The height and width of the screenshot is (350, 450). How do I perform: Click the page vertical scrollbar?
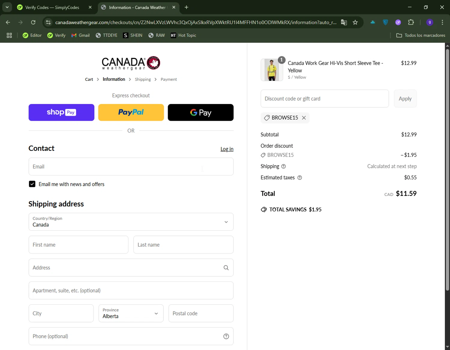click(447, 170)
